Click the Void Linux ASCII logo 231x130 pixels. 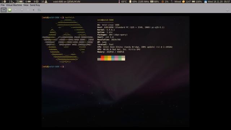[68, 41]
